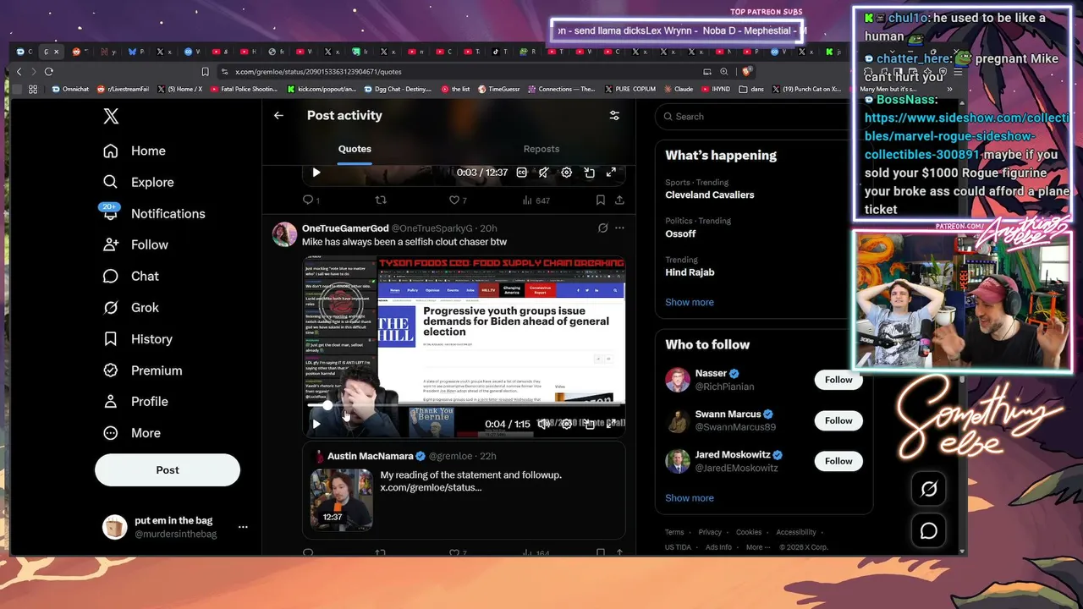Bookmark this page from the address bar
1083x609 pixels.
pos(205,72)
